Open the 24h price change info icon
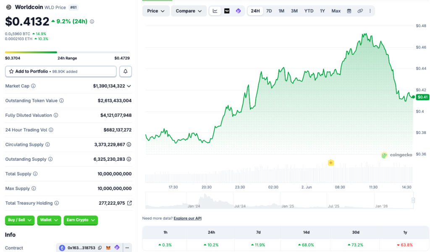This screenshot has height=252, width=430. pyautogui.click(x=92, y=21)
